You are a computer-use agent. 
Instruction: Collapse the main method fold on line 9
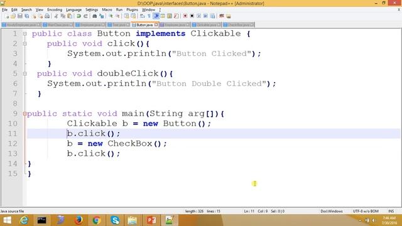25,114
